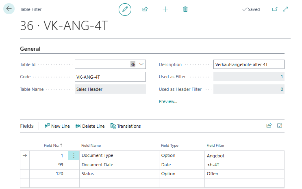Maximize the Fields section icon
Image resolution: width=302 pixels, height=189 pixels.
coord(280,126)
